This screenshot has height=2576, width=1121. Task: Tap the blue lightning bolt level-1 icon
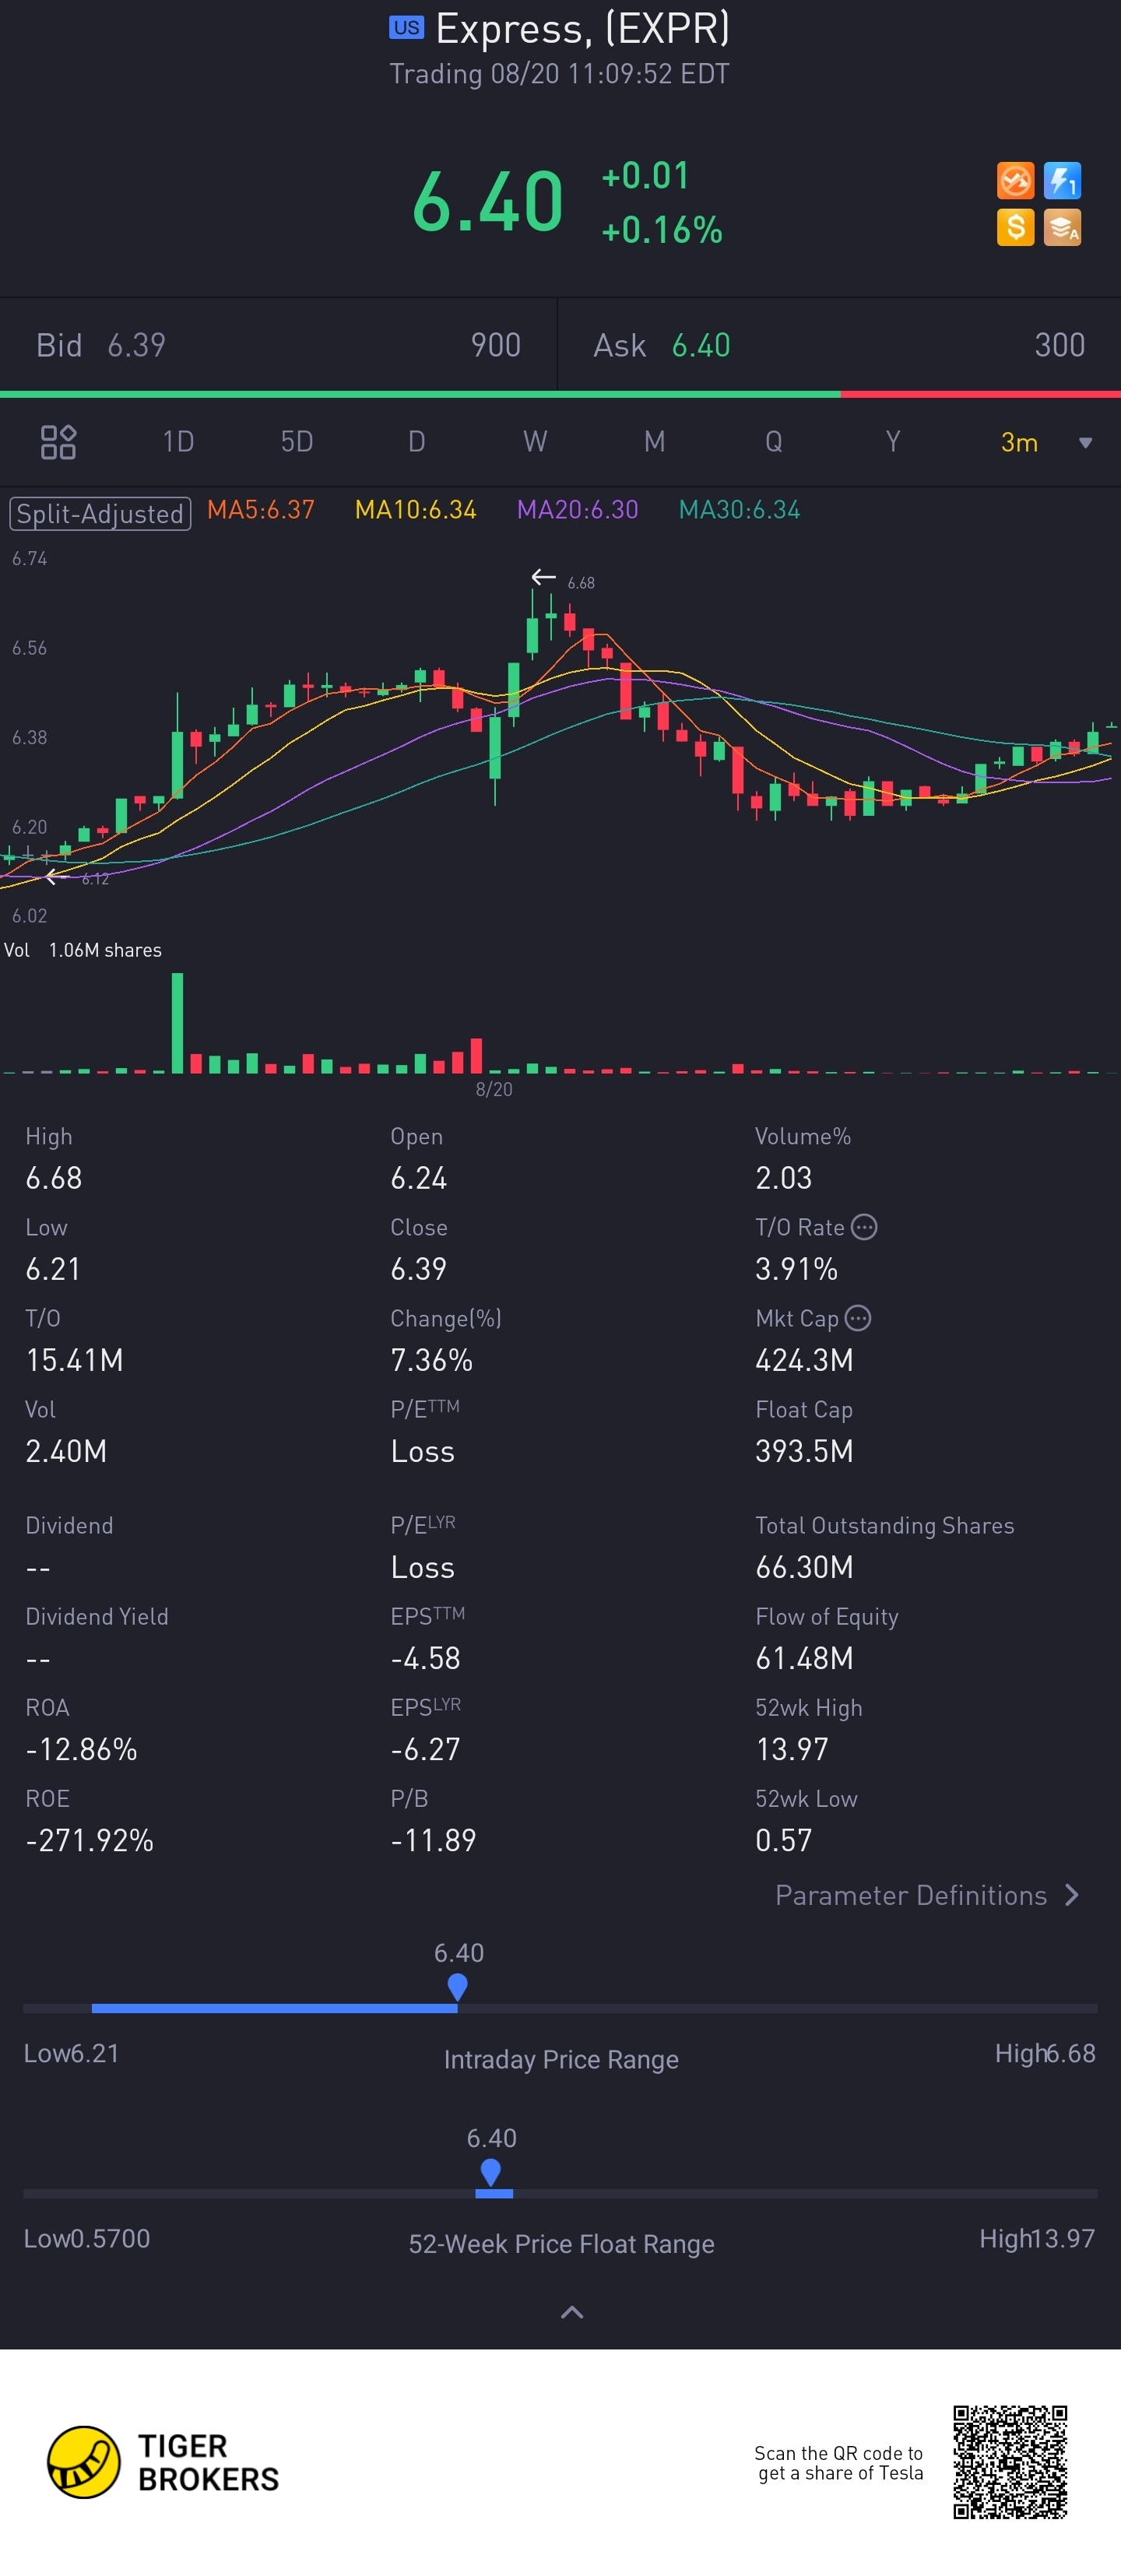[x=1062, y=181]
